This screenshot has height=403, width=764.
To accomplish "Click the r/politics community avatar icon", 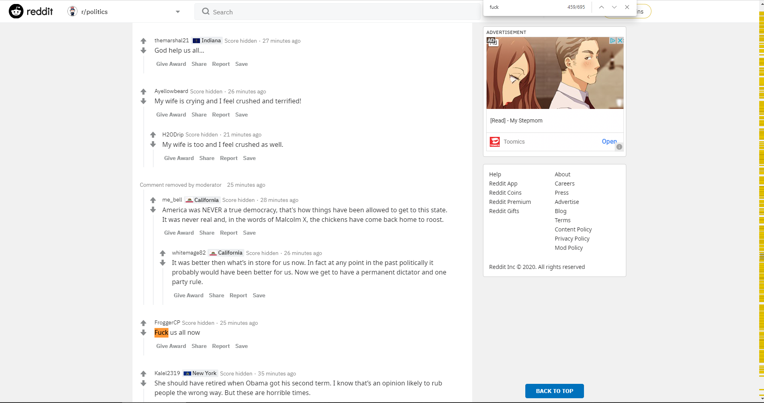I will click(72, 12).
